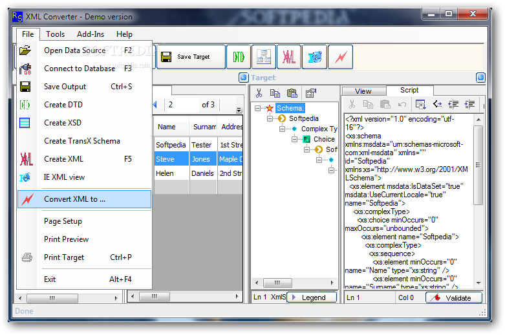Choose Save Output menu entry

[84, 87]
